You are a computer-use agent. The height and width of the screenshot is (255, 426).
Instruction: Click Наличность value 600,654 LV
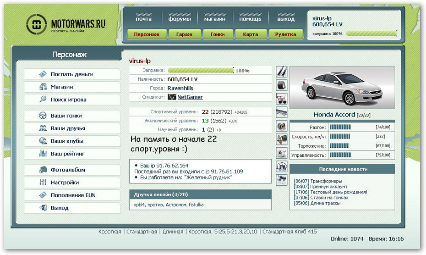click(x=182, y=79)
